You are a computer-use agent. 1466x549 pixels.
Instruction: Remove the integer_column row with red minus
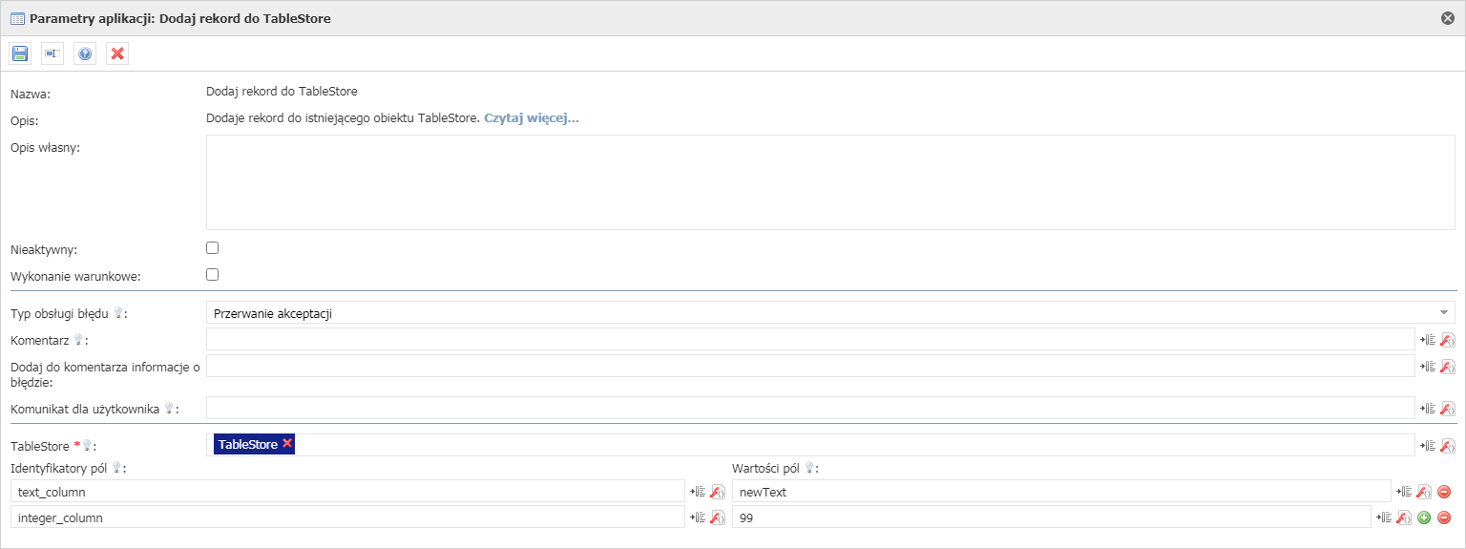[x=1444, y=517]
